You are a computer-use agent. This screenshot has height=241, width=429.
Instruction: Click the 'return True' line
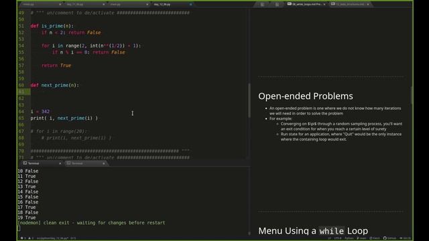(x=56, y=66)
